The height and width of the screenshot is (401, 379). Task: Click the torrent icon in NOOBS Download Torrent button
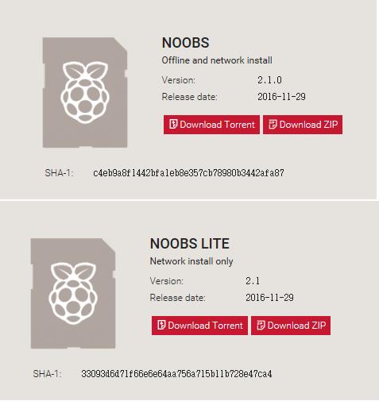point(173,124)
